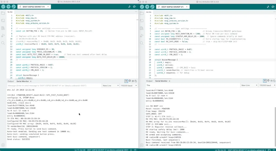
Task: Open New Line dropdown in tx monitor
Action: 111,86
